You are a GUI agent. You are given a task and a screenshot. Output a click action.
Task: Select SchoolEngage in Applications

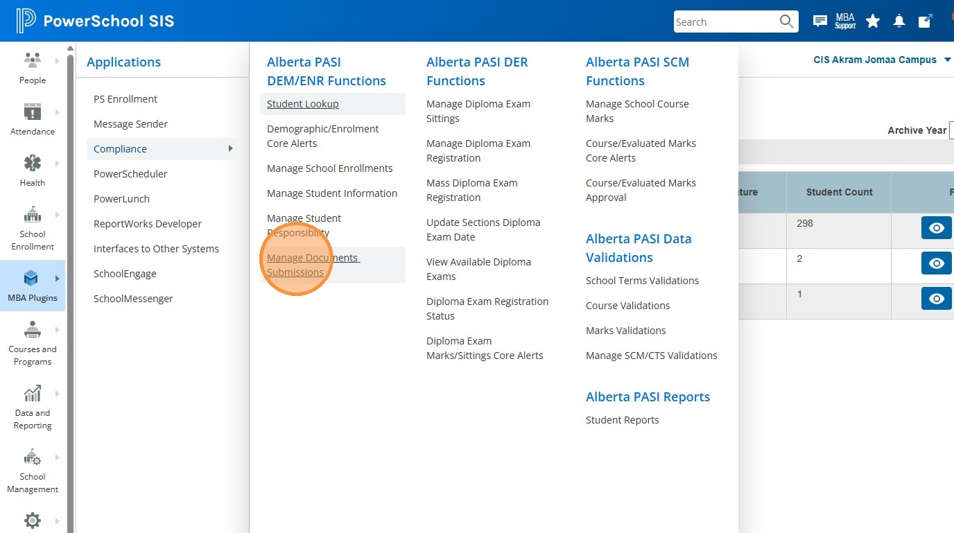pyautogui.click(x=125, y=274)
